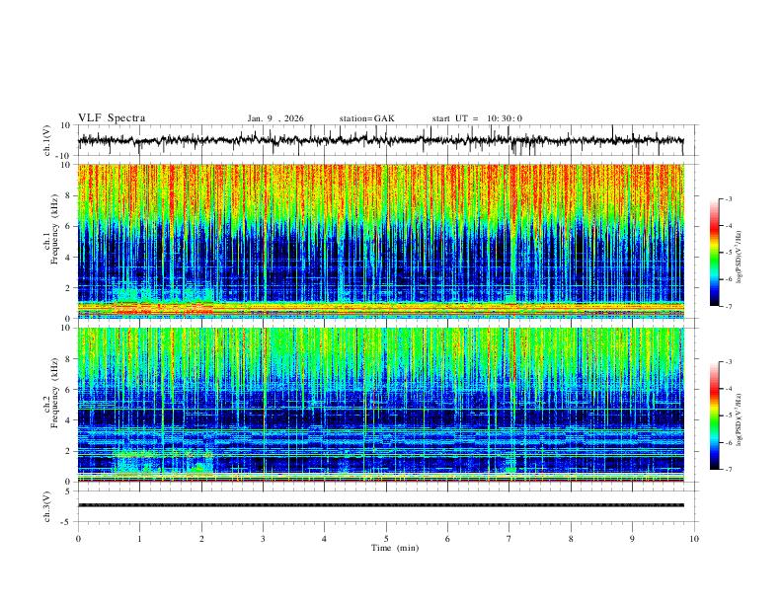The image size is (782, 604).
Task: Click time axis tick label "0"
Action: 78,539
